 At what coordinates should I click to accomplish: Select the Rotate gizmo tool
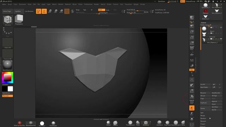pyautogui.click(x=61, y=11)
